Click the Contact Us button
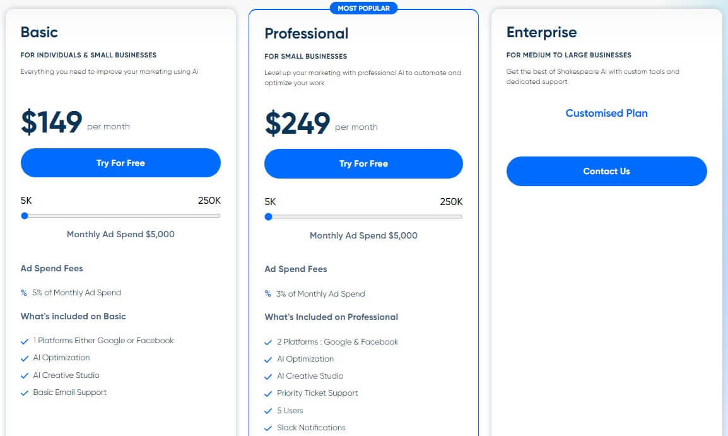728x436 pixels. [x=606, y=171]
